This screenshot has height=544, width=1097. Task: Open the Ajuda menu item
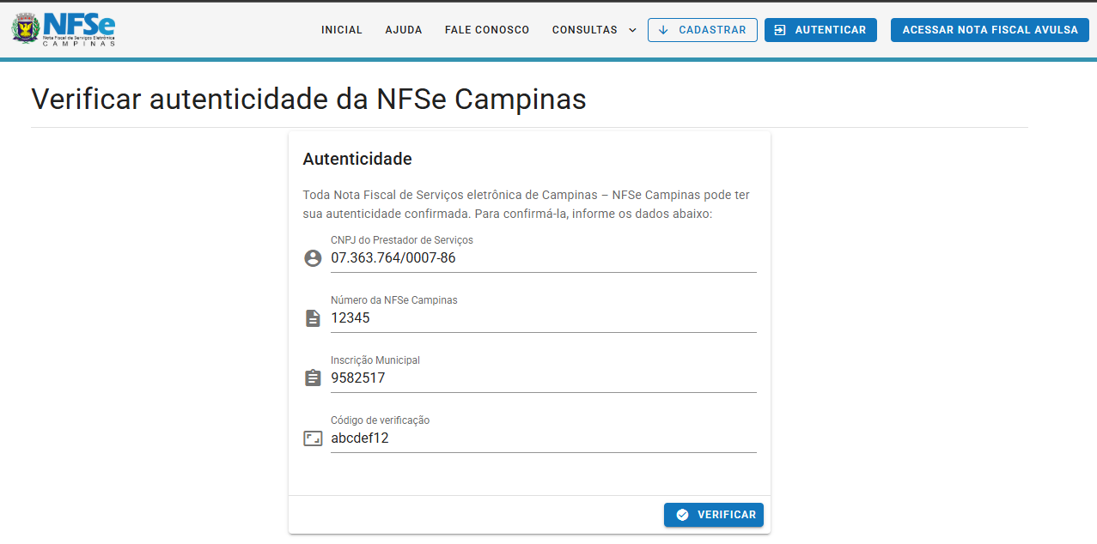[404, 30]
